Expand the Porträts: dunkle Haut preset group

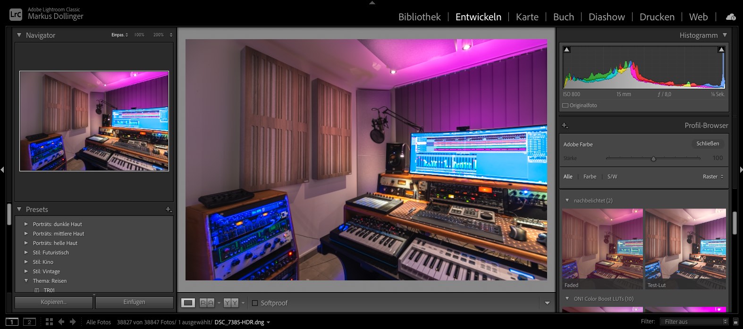[26, 224]
